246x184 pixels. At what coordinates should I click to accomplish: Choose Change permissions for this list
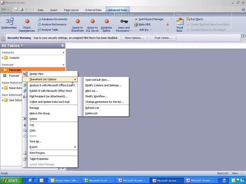[x=104, y=102]
